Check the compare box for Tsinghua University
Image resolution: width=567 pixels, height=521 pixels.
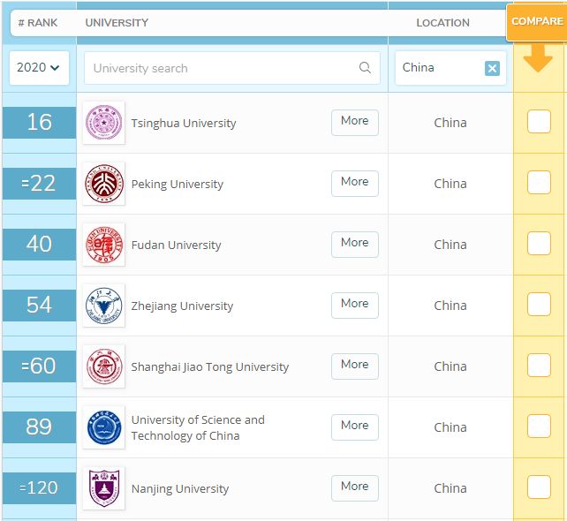[539, 122]
